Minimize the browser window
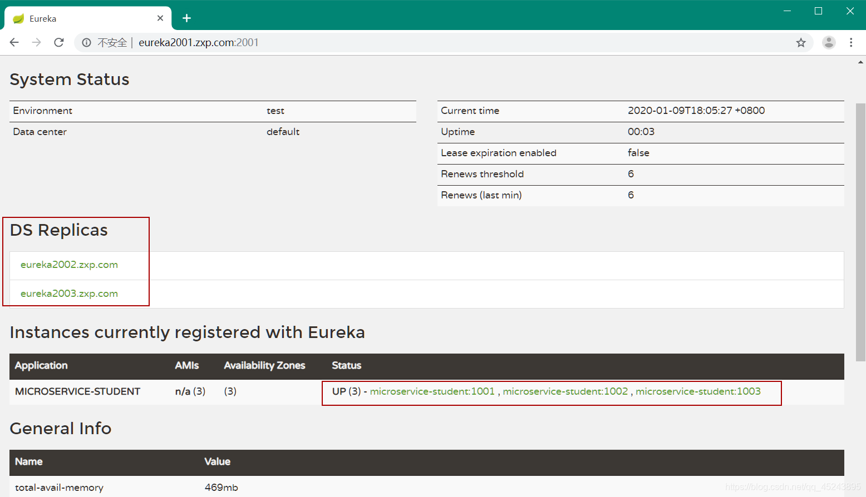 (x=787, y=11)
